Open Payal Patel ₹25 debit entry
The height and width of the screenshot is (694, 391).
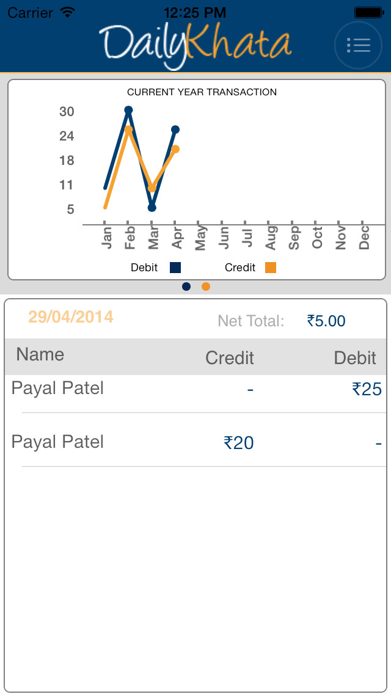coord(195,393)
